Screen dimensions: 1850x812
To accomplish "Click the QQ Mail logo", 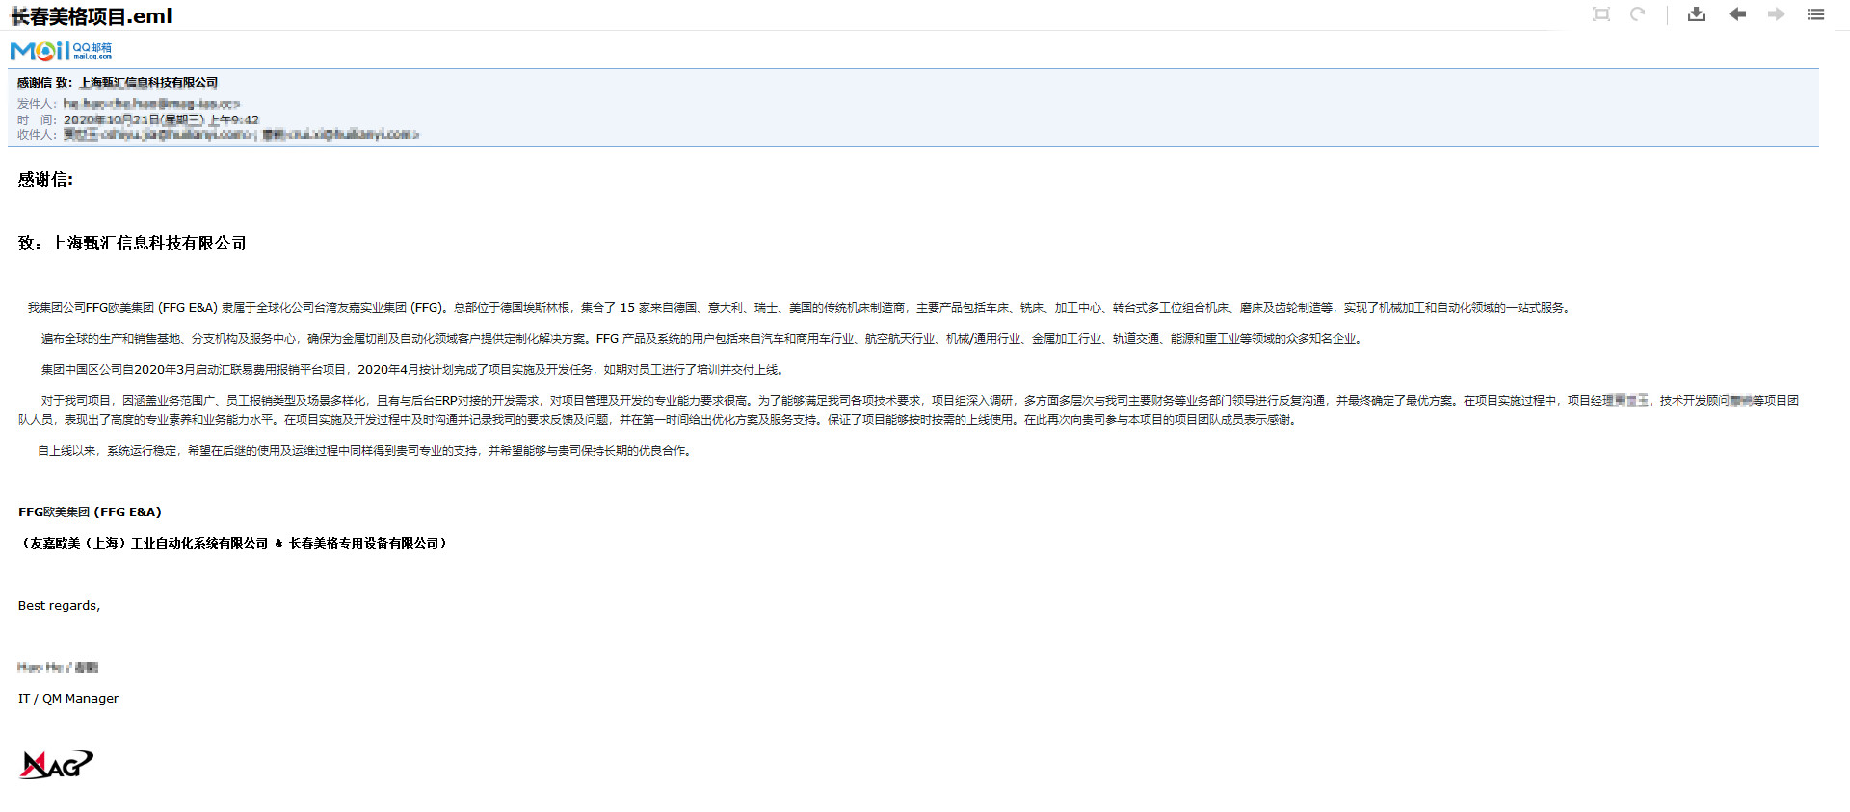I will (x=61, y=50).
